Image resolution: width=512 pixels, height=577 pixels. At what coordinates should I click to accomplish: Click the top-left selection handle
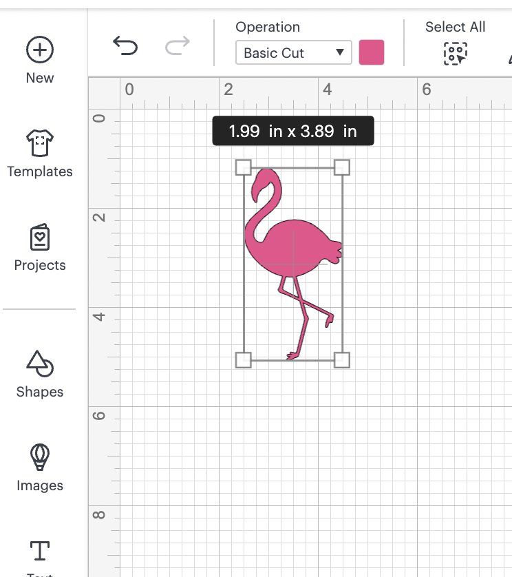[244, 167]
